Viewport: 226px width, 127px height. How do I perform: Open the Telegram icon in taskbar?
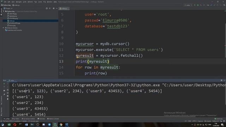click(x=49, y=125)
